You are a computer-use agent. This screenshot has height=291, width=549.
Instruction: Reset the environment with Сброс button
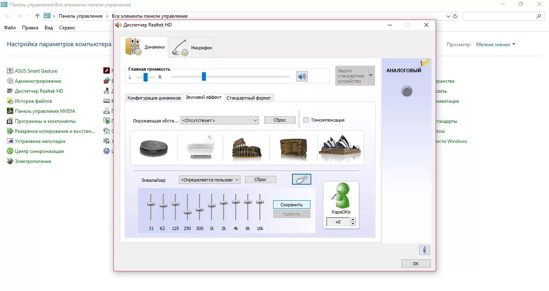[x=280, y=120]
